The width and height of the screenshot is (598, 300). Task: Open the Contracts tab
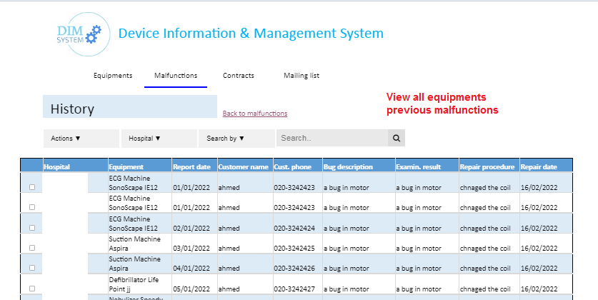click(239, 76)
